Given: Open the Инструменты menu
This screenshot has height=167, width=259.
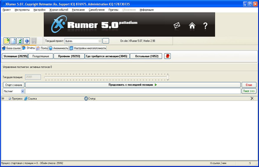Looking at the screenshot, I should [x=22, y=10].
